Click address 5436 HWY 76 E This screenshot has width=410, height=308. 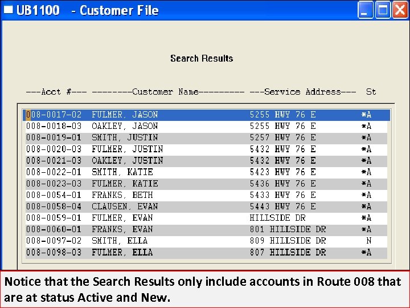(x=282, y=184)
